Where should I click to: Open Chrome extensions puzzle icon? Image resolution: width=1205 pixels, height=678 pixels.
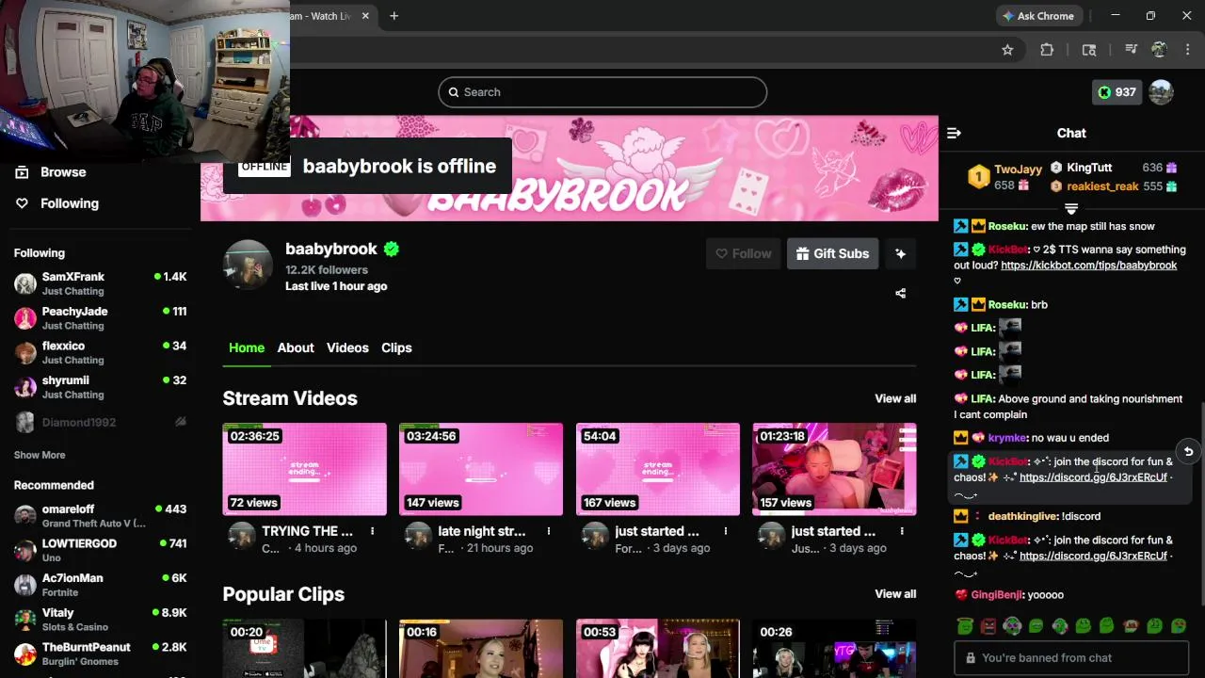1047,50
